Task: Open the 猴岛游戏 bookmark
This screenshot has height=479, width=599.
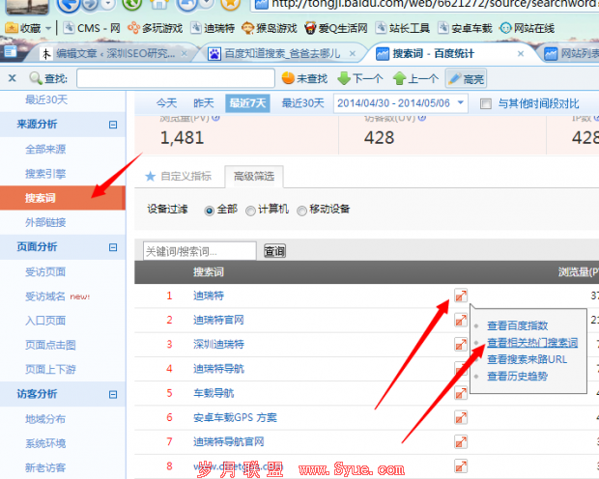Action: [270, 28]
